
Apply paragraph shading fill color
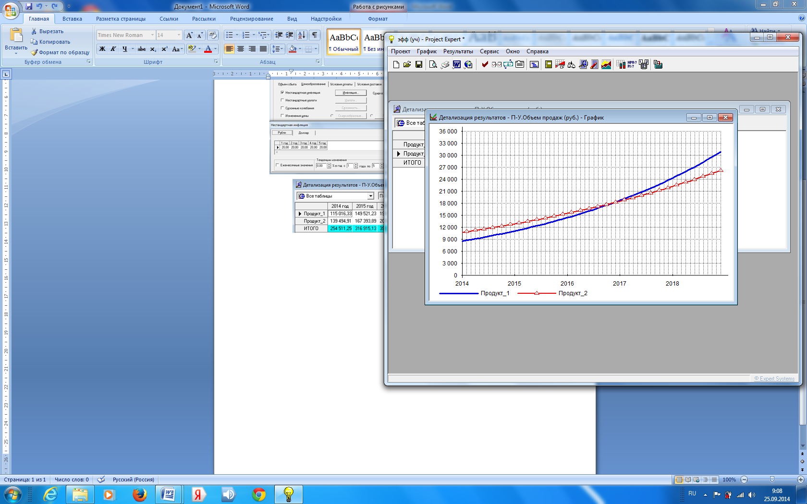[293, 49]
